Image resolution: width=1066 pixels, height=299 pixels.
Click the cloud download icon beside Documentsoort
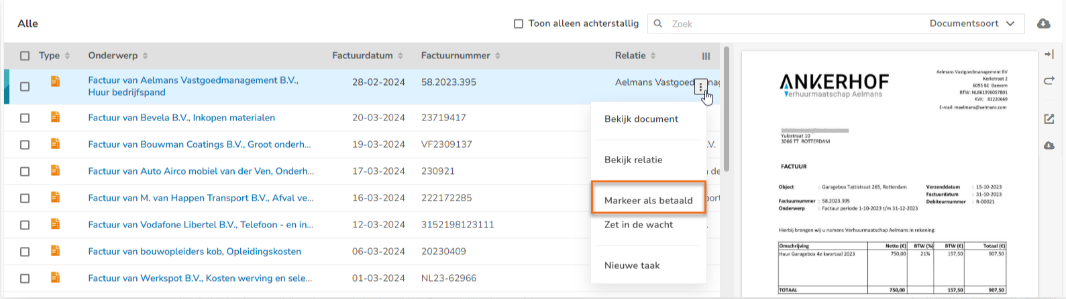point(1043,24)
